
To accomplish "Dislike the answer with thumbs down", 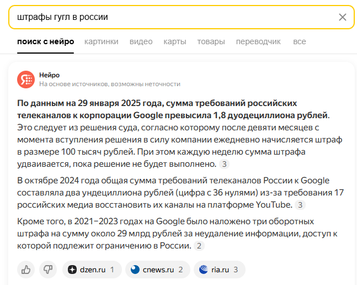I will click(48, 270).
